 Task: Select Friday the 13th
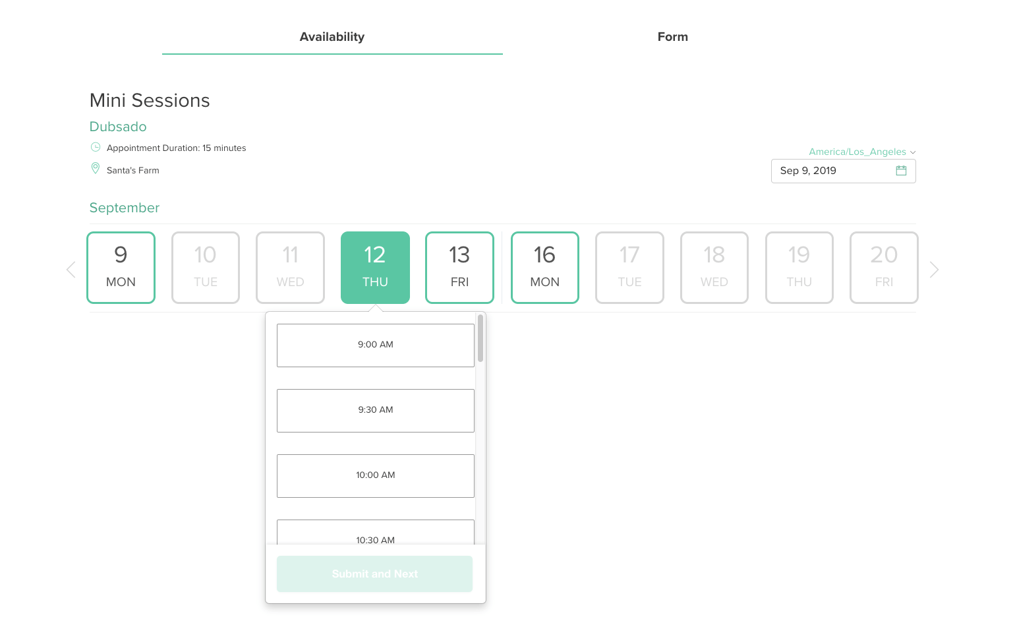click(x=459, y=268)
